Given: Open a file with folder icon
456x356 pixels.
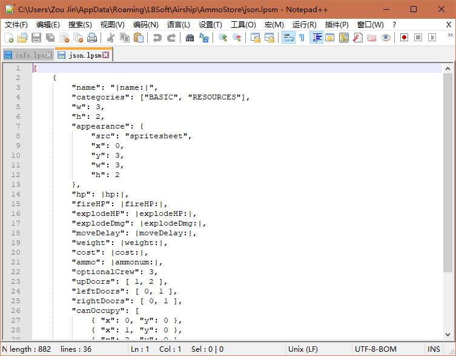Looking at the screenshot, I should point(22,38).
